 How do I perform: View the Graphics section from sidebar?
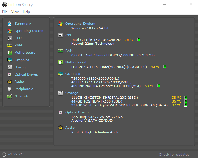coord(22,60)
